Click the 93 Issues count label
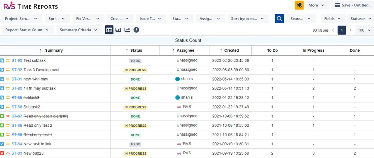 (320, 30)
